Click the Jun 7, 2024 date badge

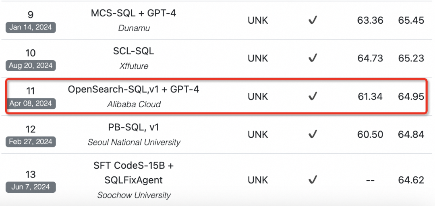[31, 187]
